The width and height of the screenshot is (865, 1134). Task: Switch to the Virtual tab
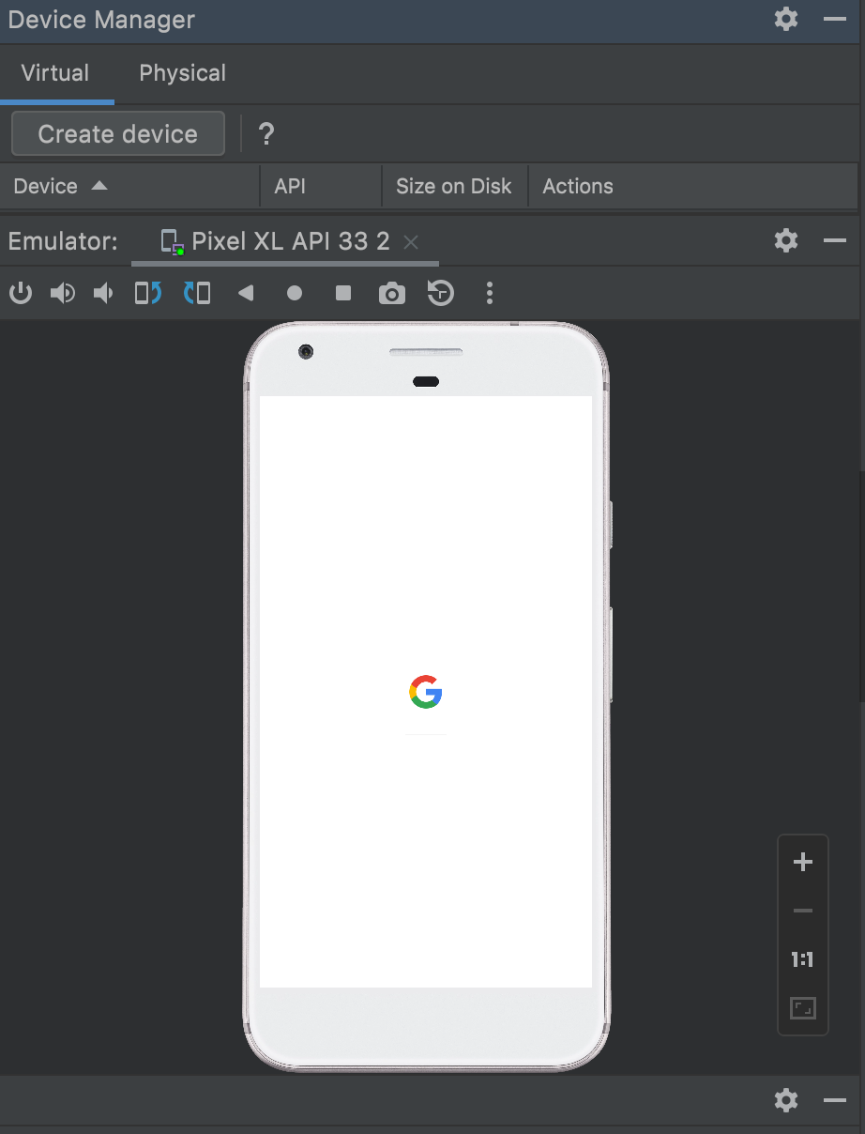pos(55,73)
